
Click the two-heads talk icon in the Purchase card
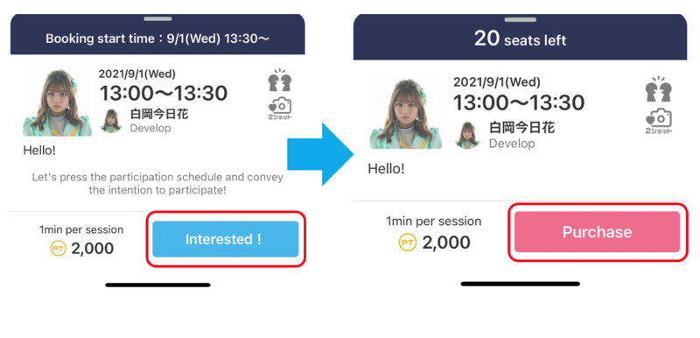click(659, 88)
